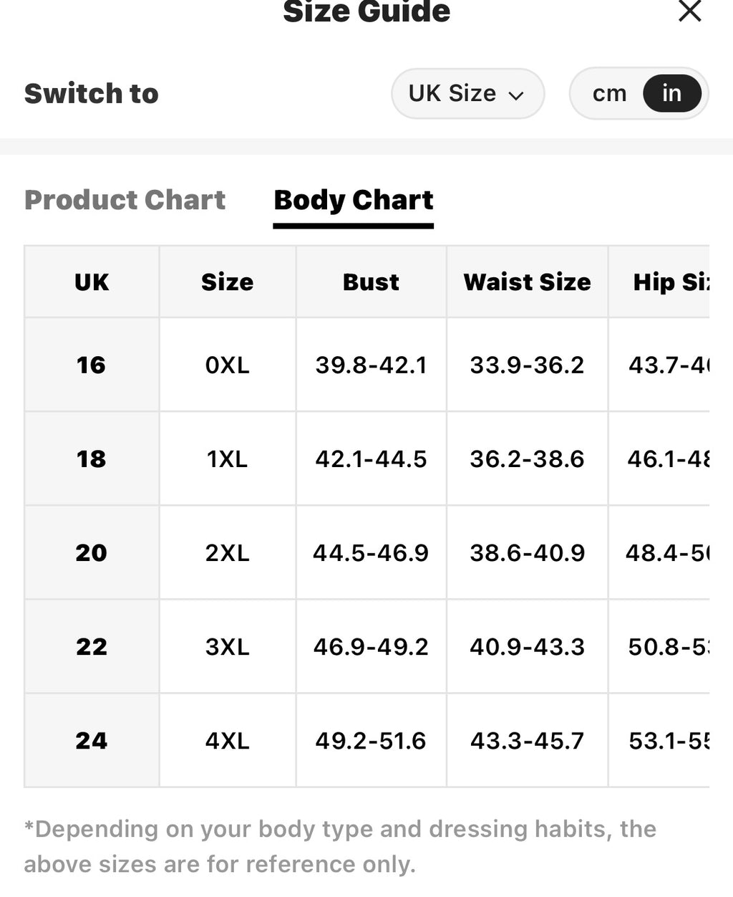Tap the 2XL size cell

coord(227,552)
